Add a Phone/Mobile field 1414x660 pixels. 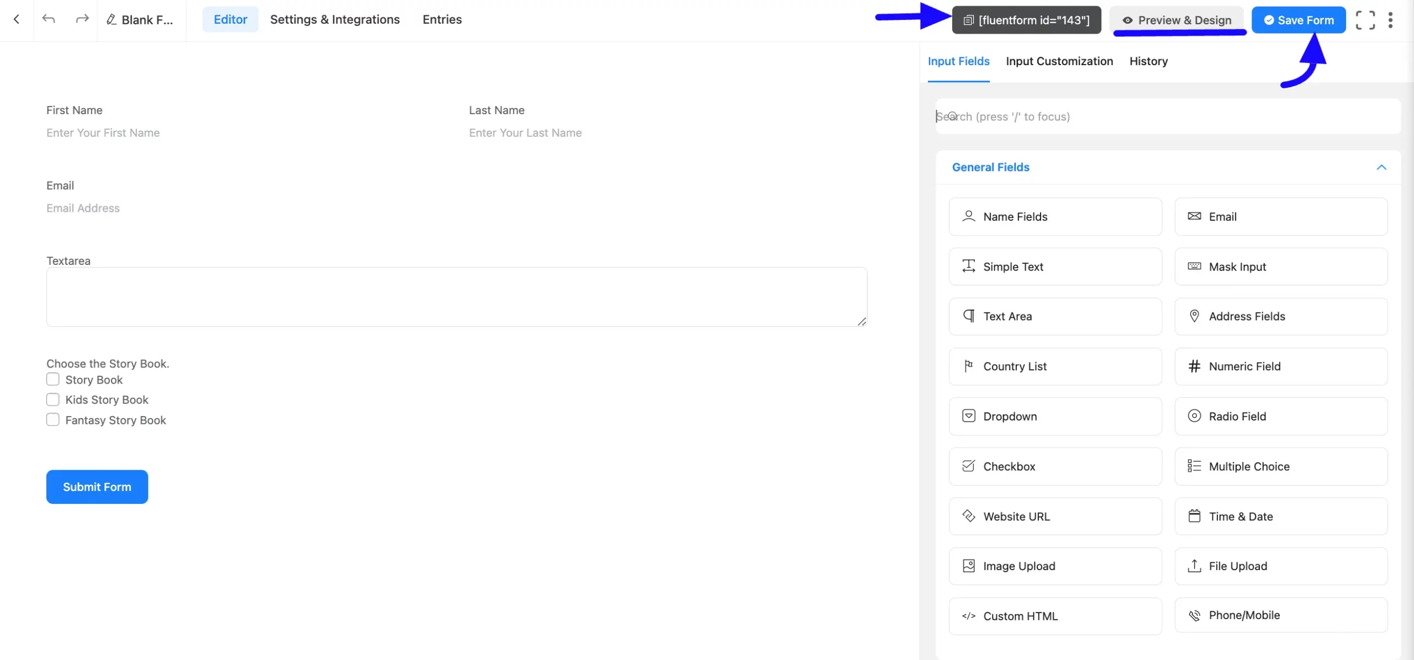pos(1280,615)
